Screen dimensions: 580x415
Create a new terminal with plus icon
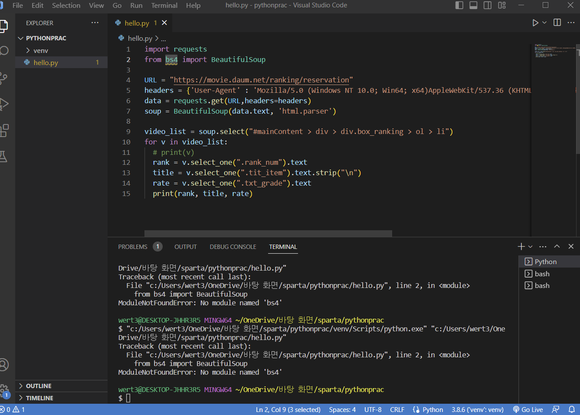click(x=521, y=246)
